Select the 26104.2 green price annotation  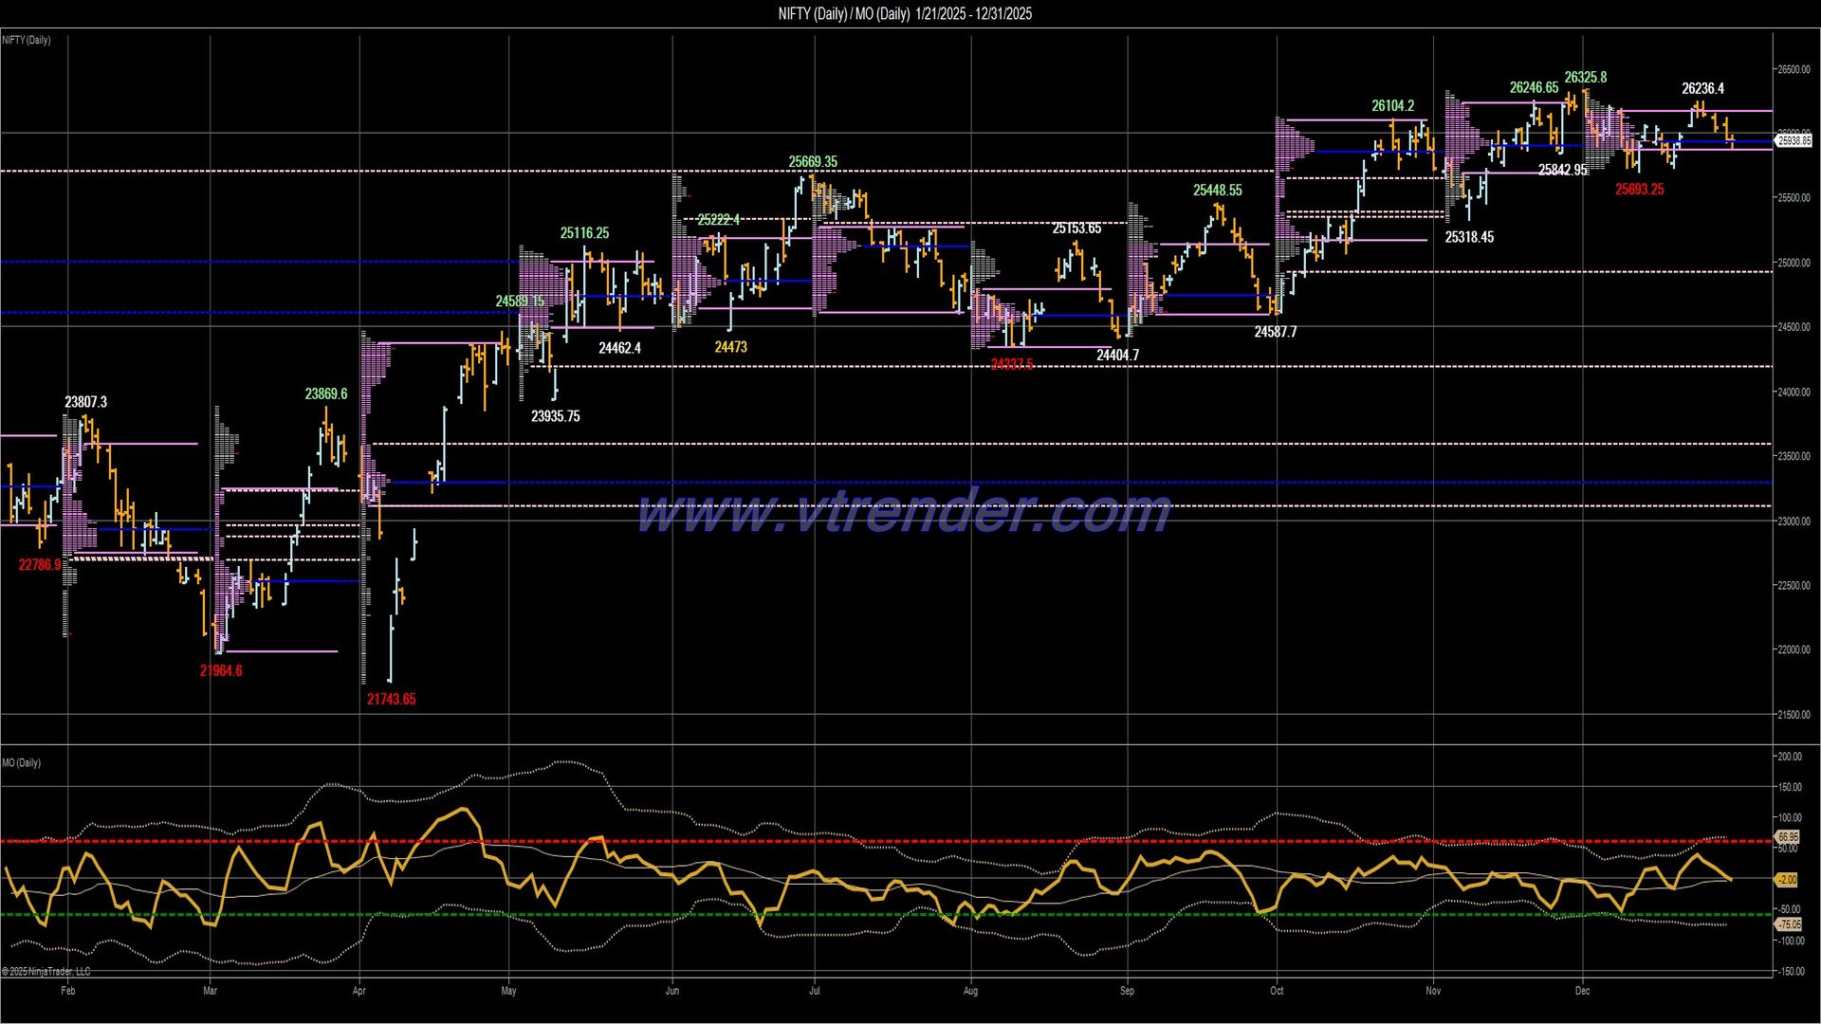[1393, 105]
